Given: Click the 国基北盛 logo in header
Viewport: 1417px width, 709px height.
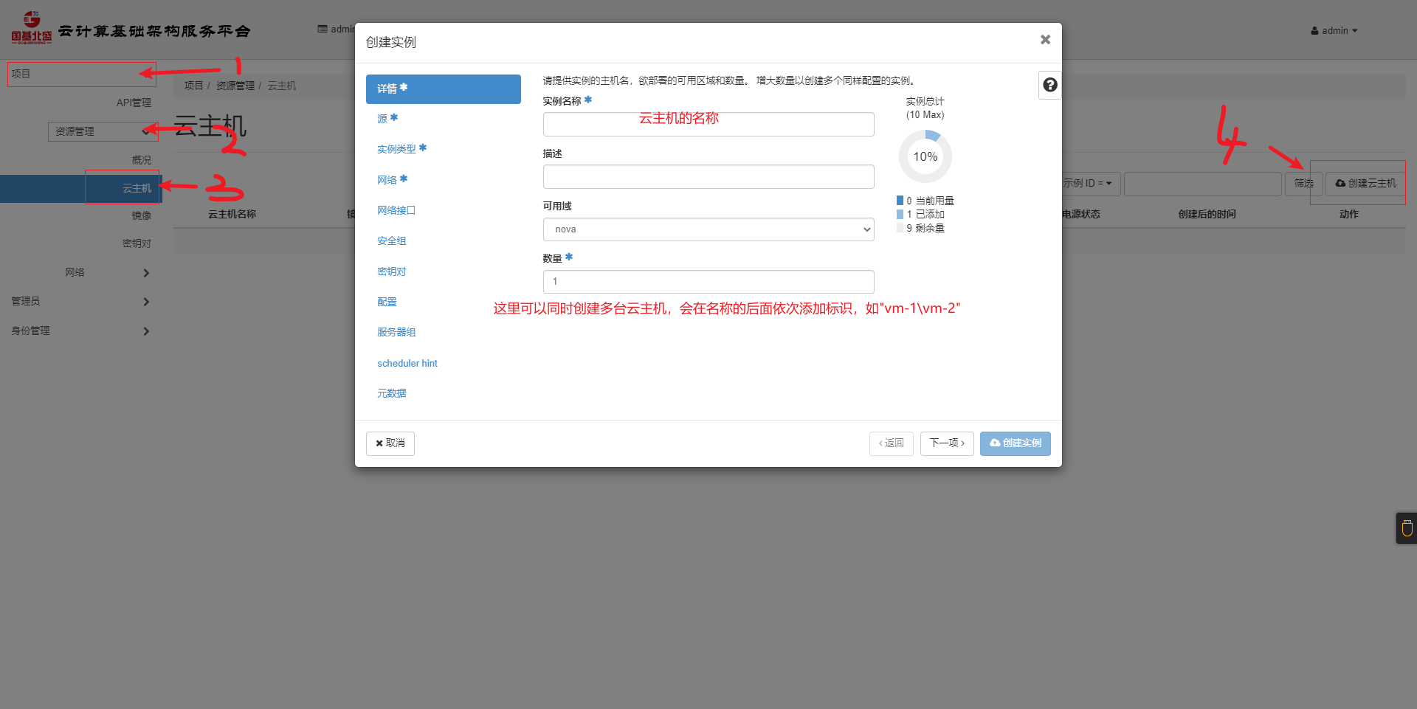Looking at the screenshot, I should (31, 30).
